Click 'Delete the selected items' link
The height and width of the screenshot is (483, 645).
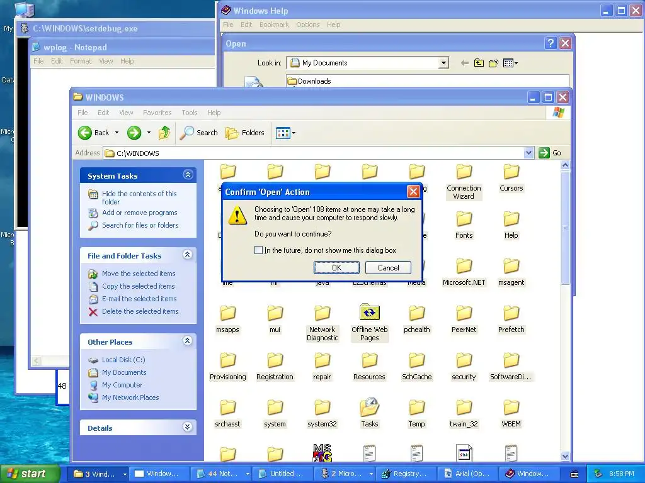pos(140,311)
